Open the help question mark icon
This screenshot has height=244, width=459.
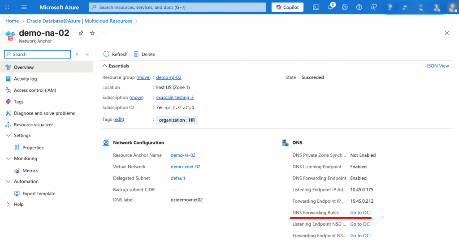click(359, 7)
